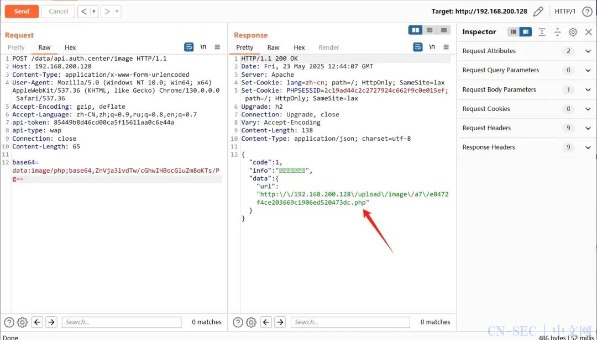Click the api-token header line
This screenshot has height=340, width=597.
coord(93,123)
